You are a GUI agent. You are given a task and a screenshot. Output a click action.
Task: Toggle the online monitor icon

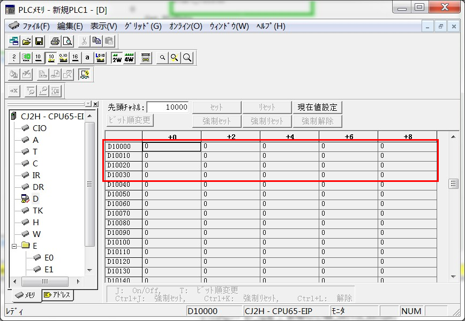click(x=84, y=74)
